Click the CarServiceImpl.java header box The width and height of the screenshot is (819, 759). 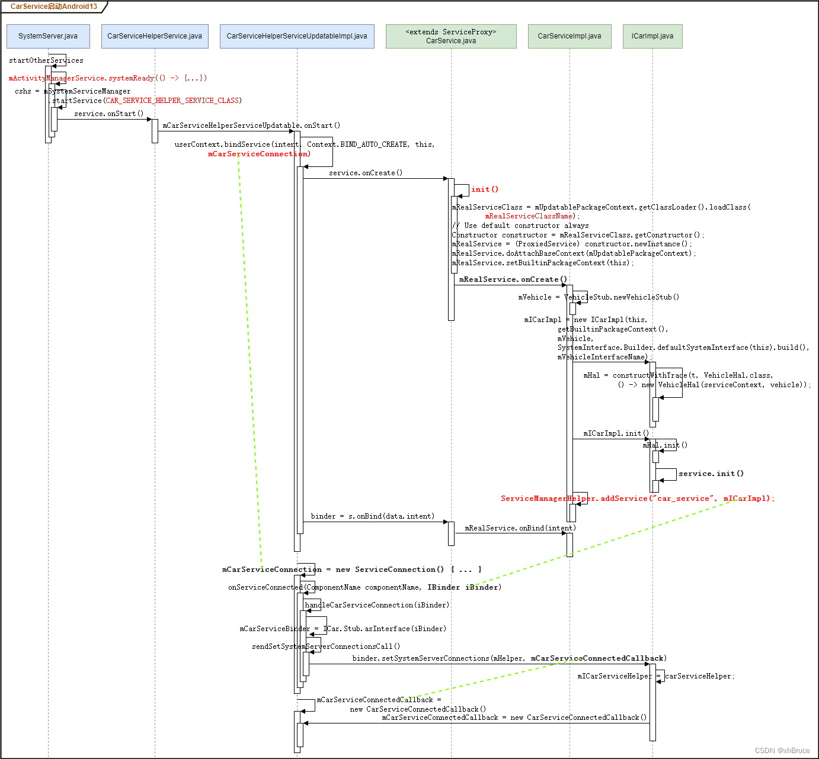coord(570,36)
